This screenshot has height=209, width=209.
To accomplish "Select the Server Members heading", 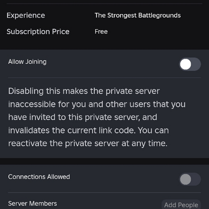I will [32, 203].
